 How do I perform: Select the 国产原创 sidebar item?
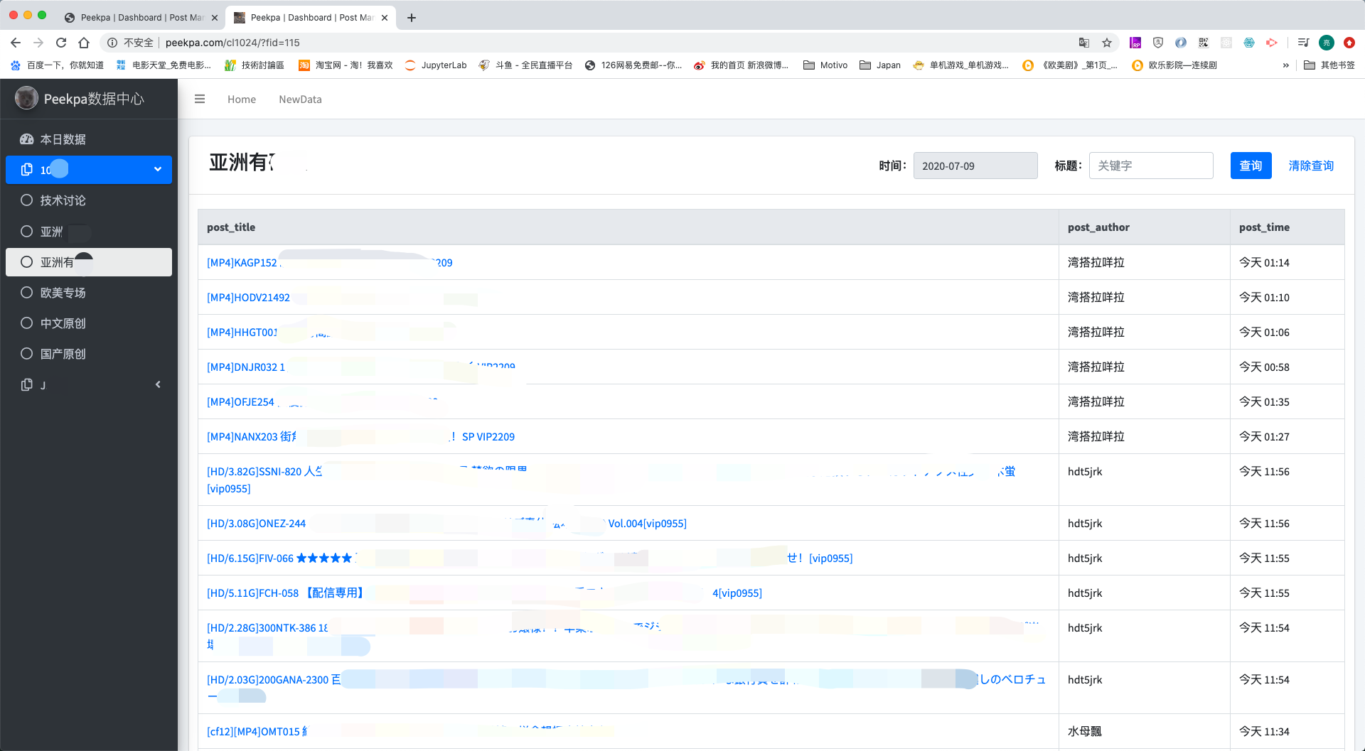[x=89, y=354]
